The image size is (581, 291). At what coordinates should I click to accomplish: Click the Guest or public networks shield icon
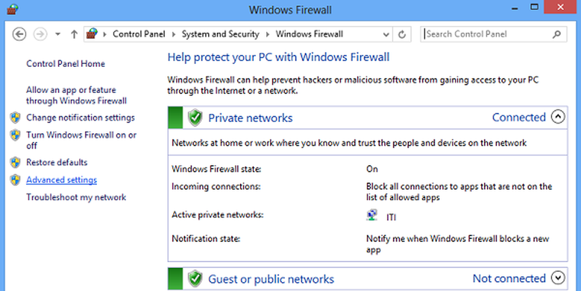[x=195, y=279]
